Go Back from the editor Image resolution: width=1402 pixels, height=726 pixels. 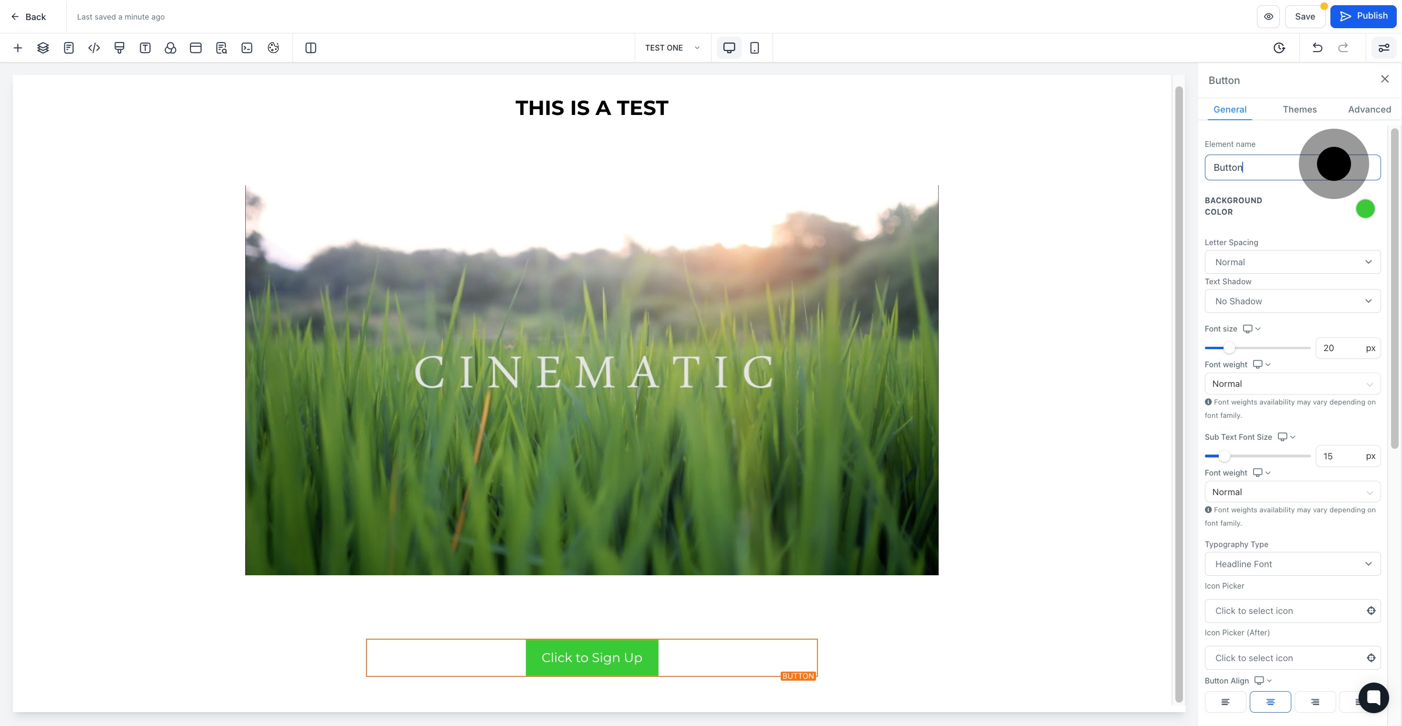point(28,17)
